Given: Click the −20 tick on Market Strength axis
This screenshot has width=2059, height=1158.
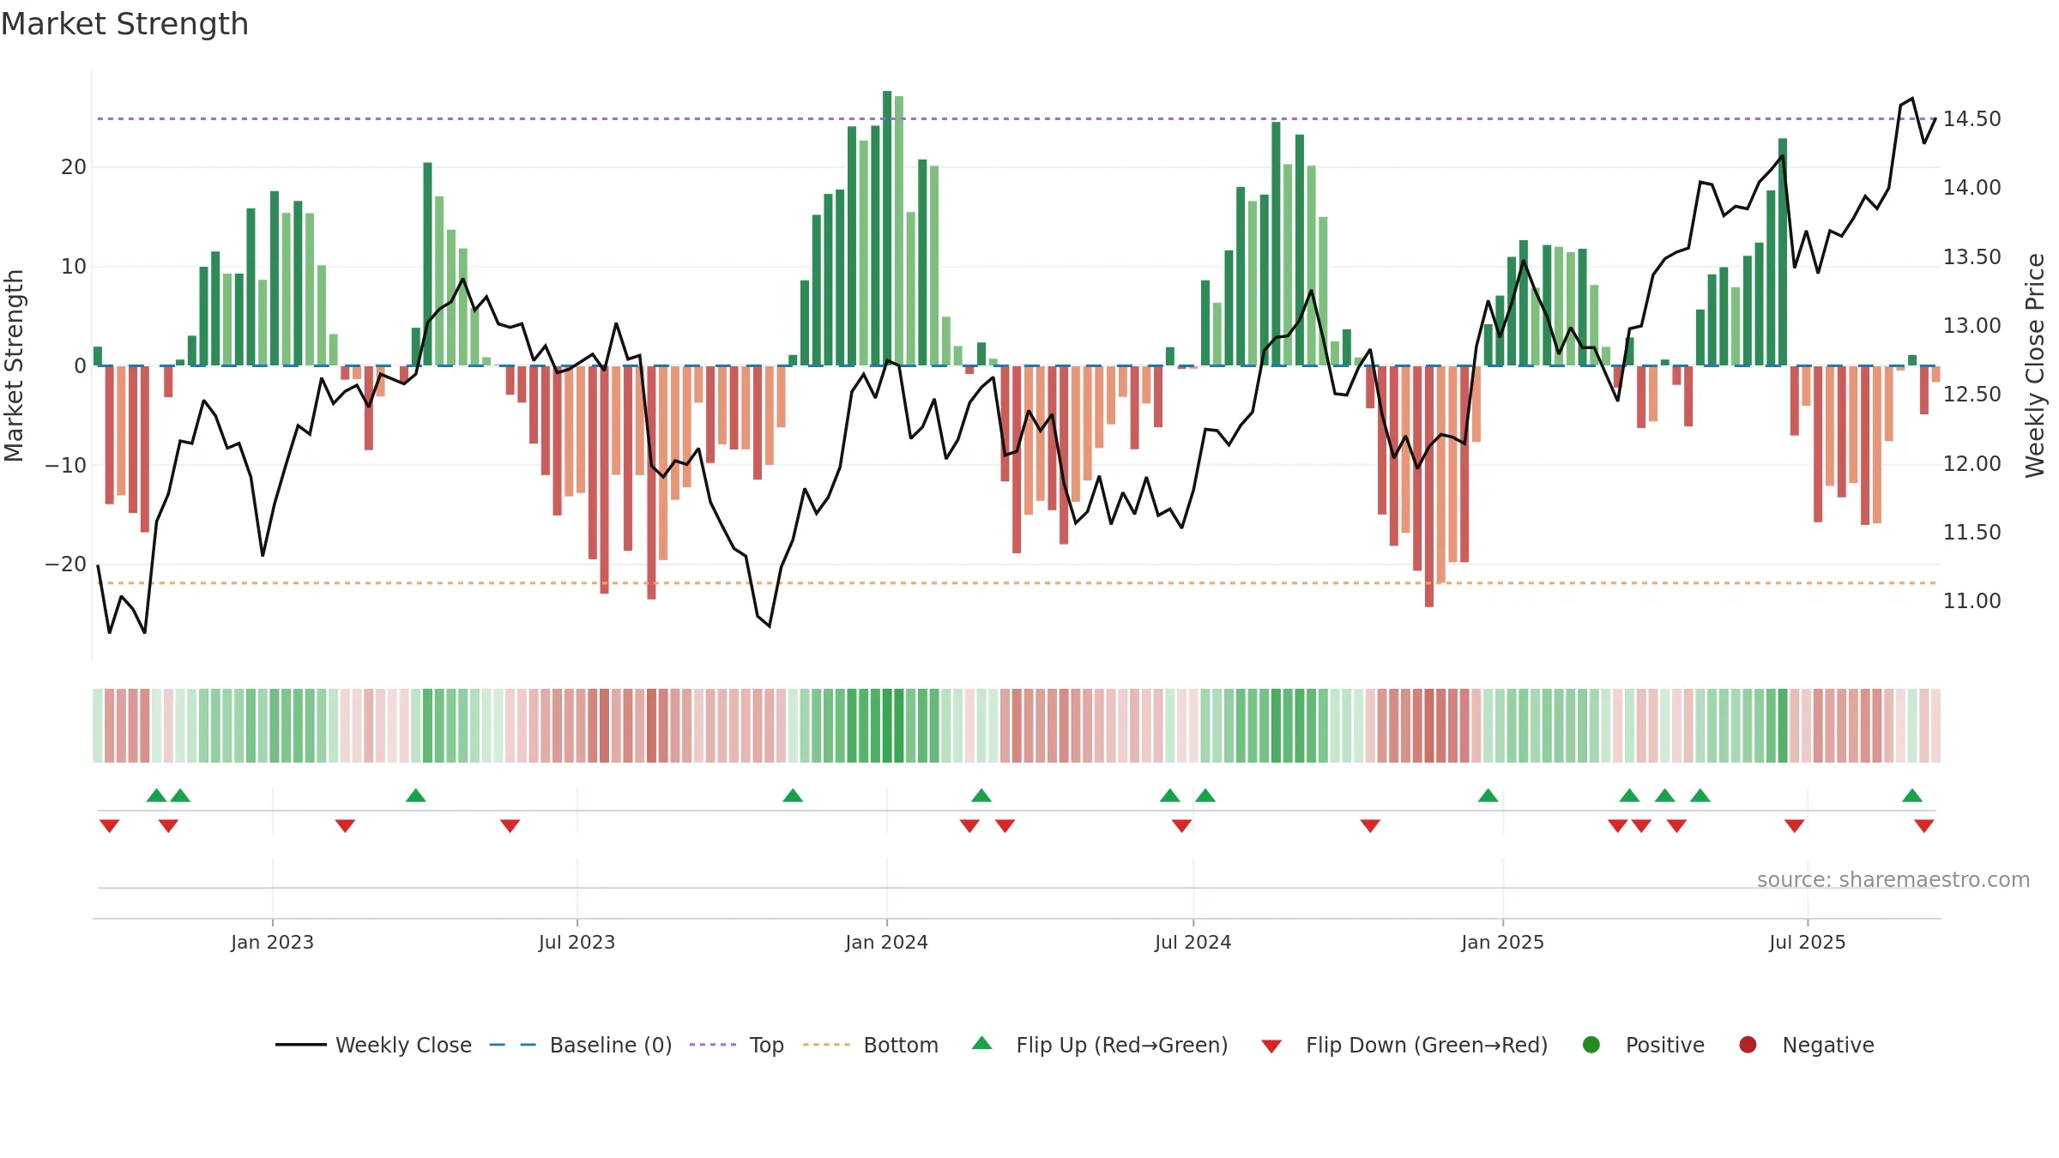Looking at the screenshot, I should click(x=65, y=564).
